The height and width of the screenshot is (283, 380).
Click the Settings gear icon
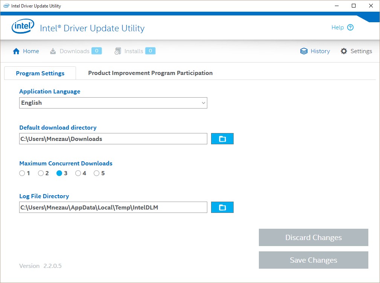click(x=344, y=51)
